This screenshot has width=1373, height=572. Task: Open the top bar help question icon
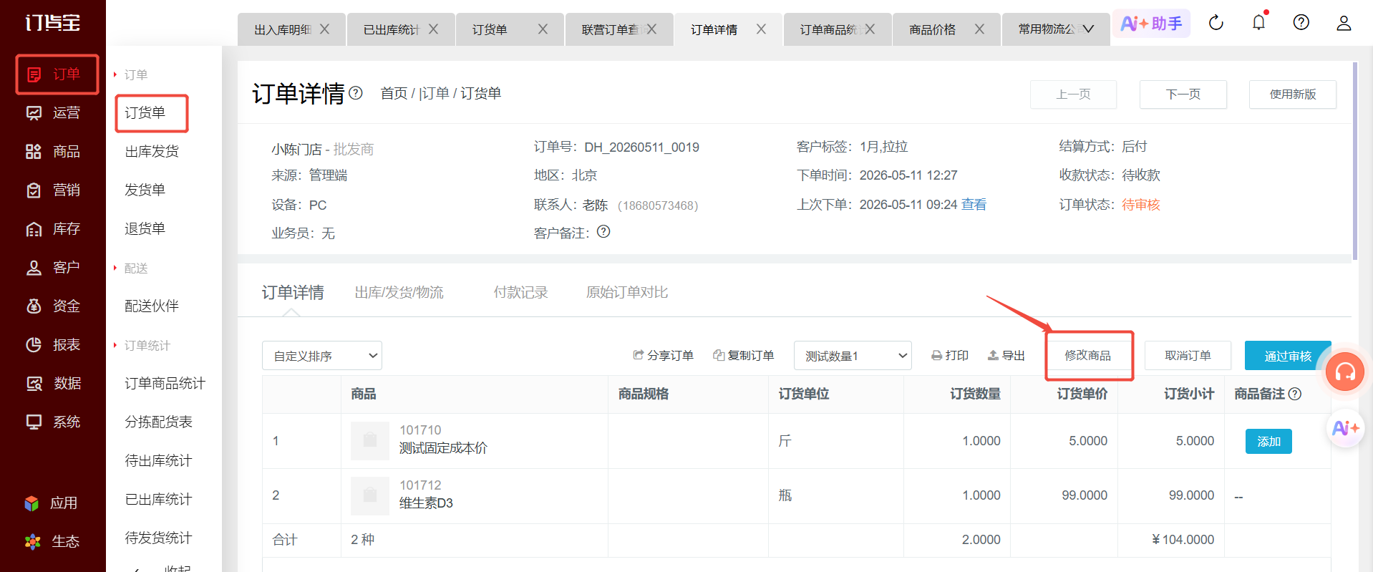(1301, 23)
